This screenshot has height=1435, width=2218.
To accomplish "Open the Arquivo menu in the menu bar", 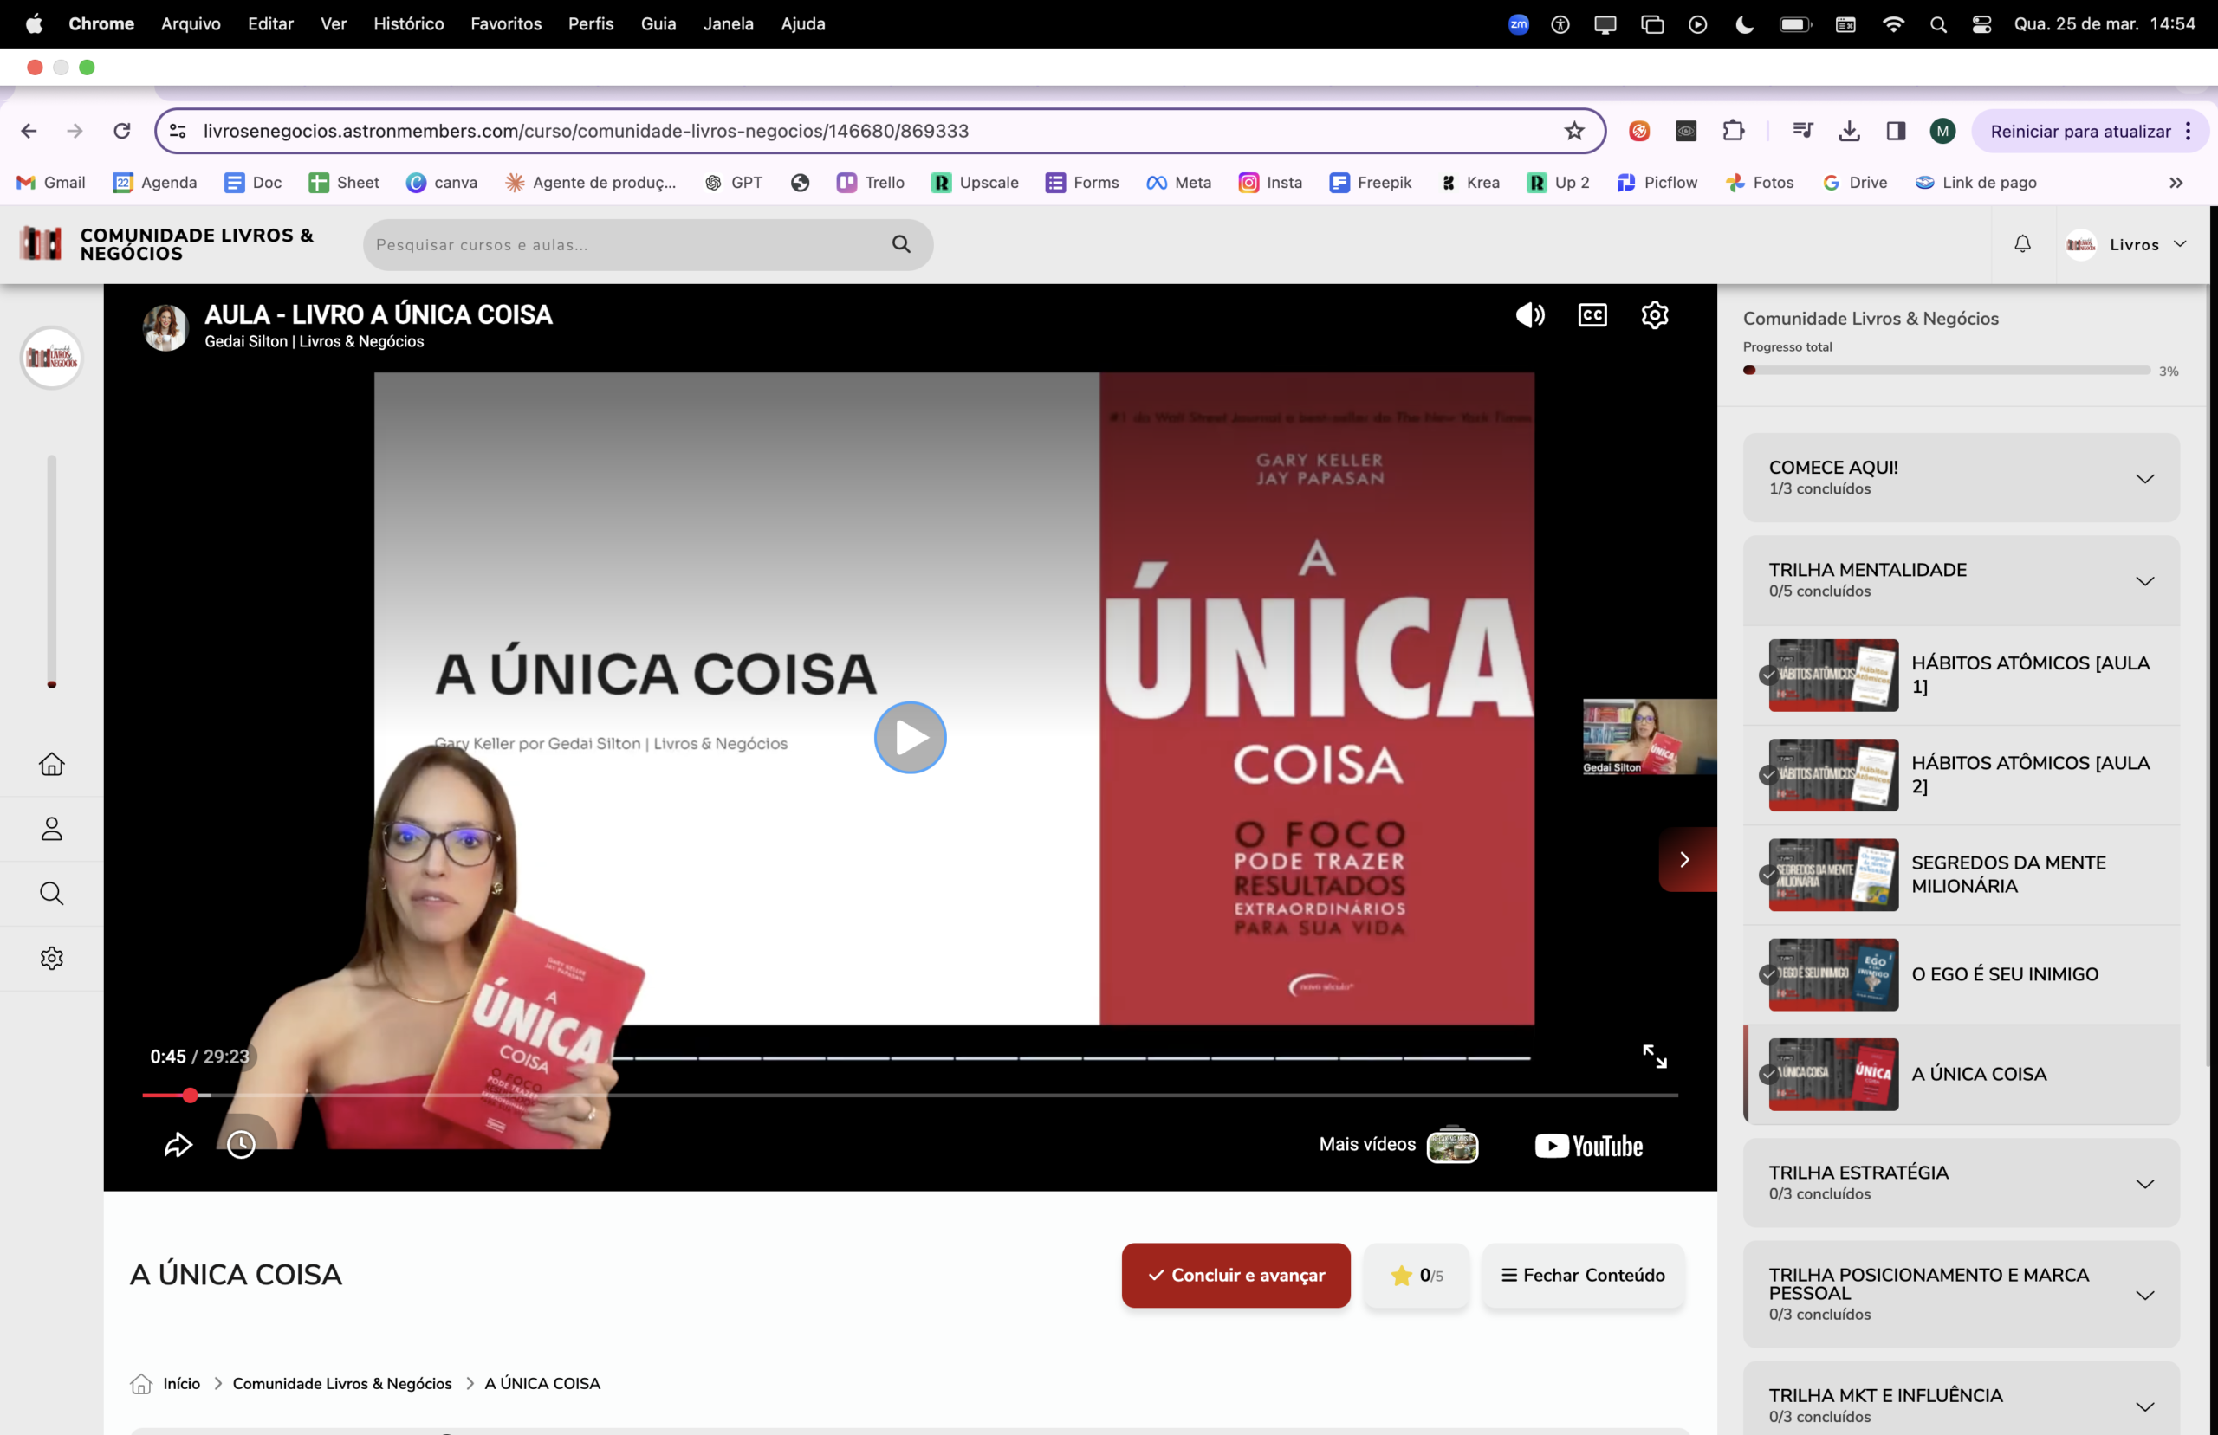I will point(190,23).
